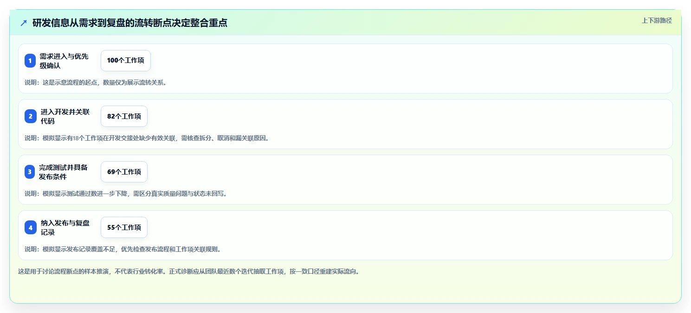Image resolution: width=691 pixels, height=313 pixels.
Task: Click the title 研发信息从需求到复盘的流转断点决定整合重点
Action: click(x=129, y=23)
